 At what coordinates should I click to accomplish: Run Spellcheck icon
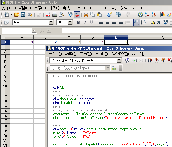coord(70,14)
